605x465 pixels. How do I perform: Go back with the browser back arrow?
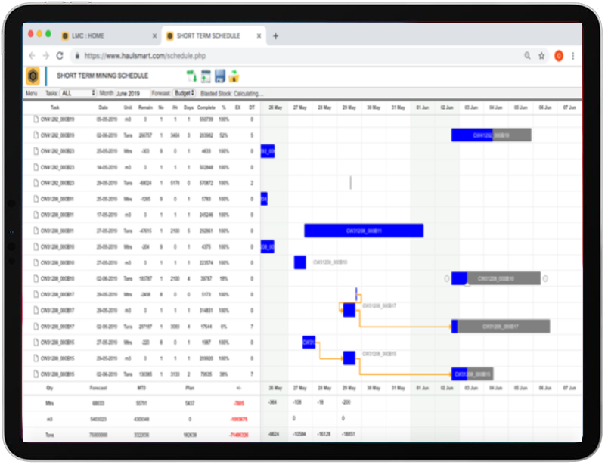32,56
